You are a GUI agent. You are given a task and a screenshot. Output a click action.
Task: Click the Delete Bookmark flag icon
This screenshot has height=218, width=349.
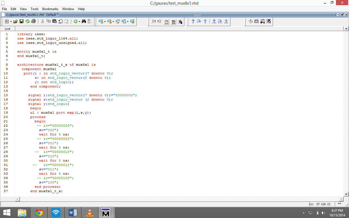coord(109,21)
